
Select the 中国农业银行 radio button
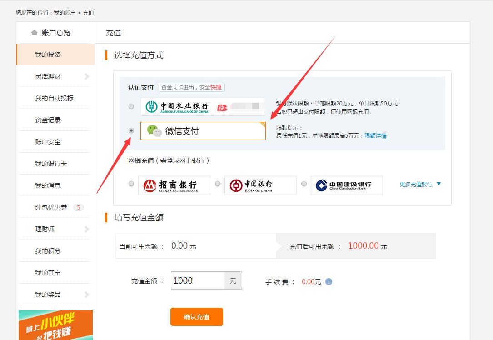pyautogui.click(x=131, y=105)
